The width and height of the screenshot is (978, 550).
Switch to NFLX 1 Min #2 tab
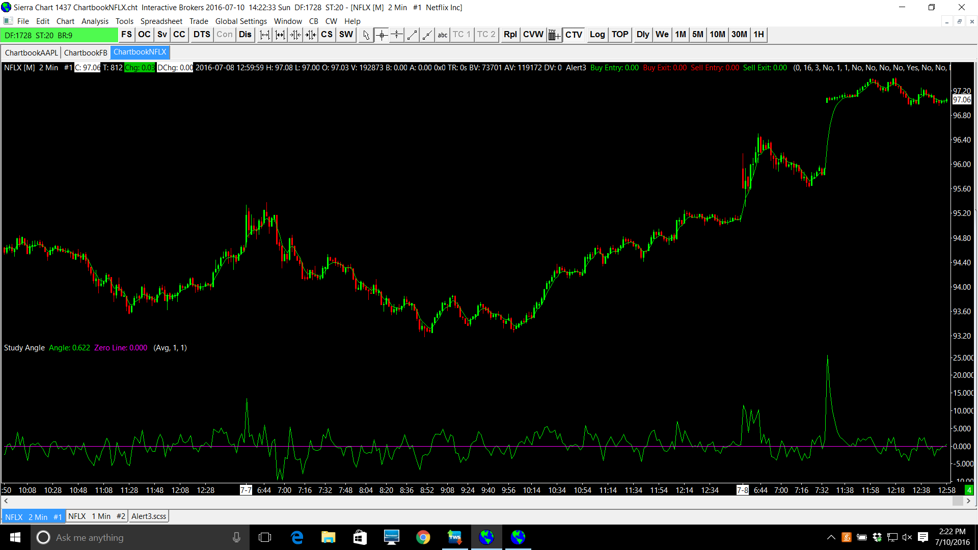[x=97, y=516]
